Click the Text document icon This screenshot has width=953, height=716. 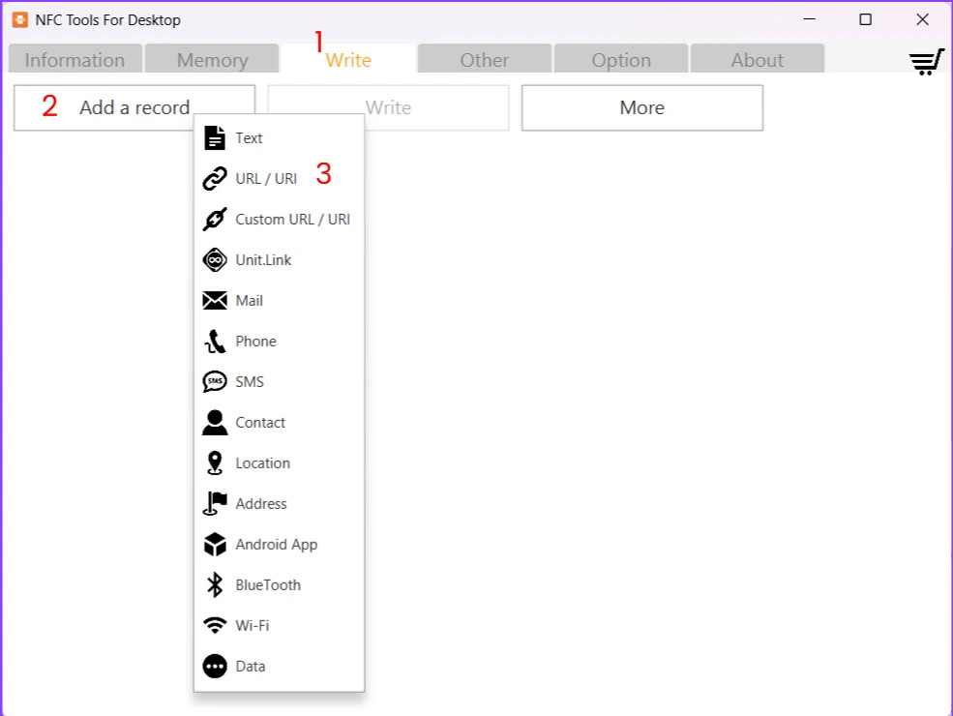coord(215,138)
